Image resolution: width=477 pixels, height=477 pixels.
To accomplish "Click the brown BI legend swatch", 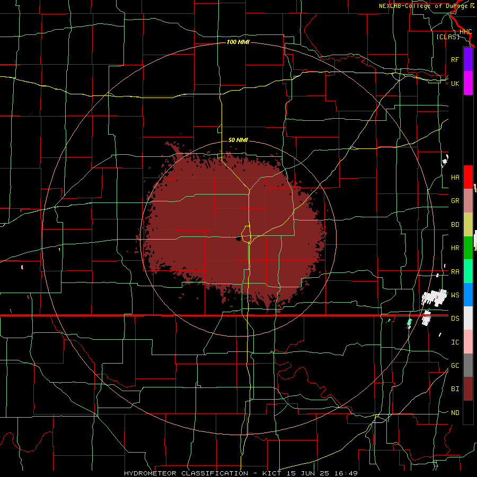I will pyautogui.click(x=468, y=389).
